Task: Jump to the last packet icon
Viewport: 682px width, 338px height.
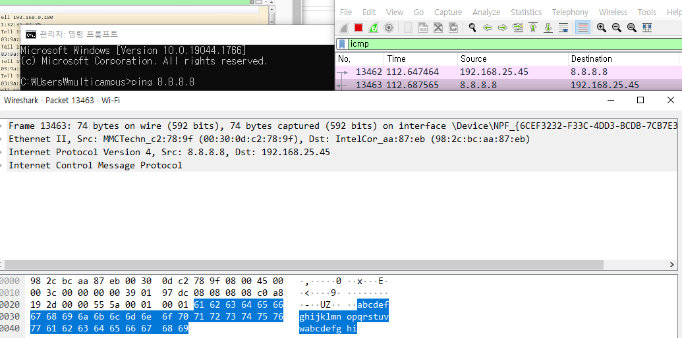Action: (548, 28)
